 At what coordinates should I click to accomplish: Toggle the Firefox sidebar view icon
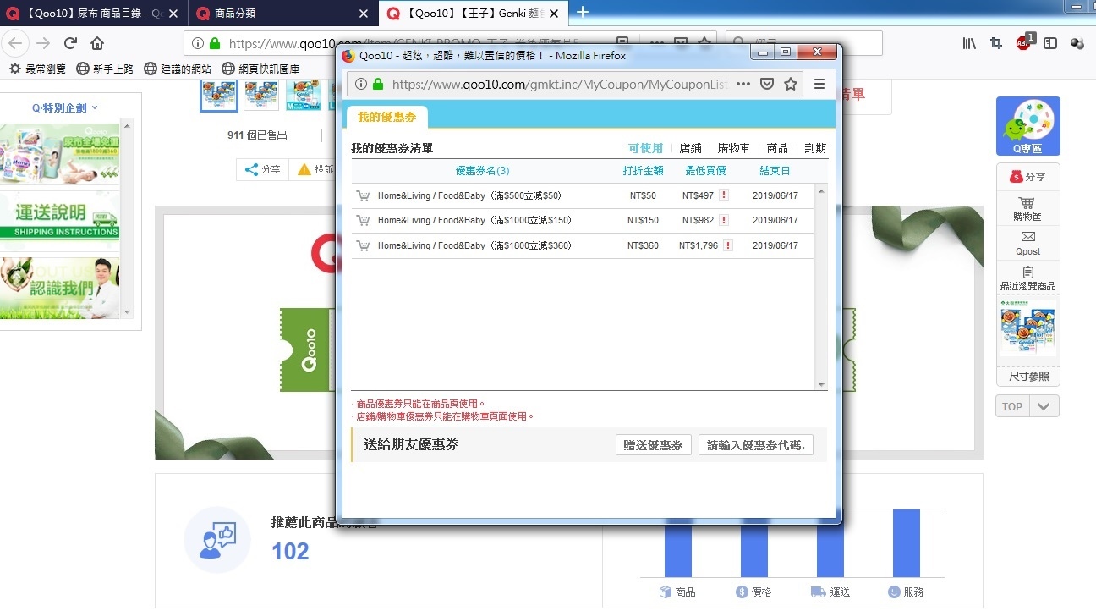point(1050,43)
